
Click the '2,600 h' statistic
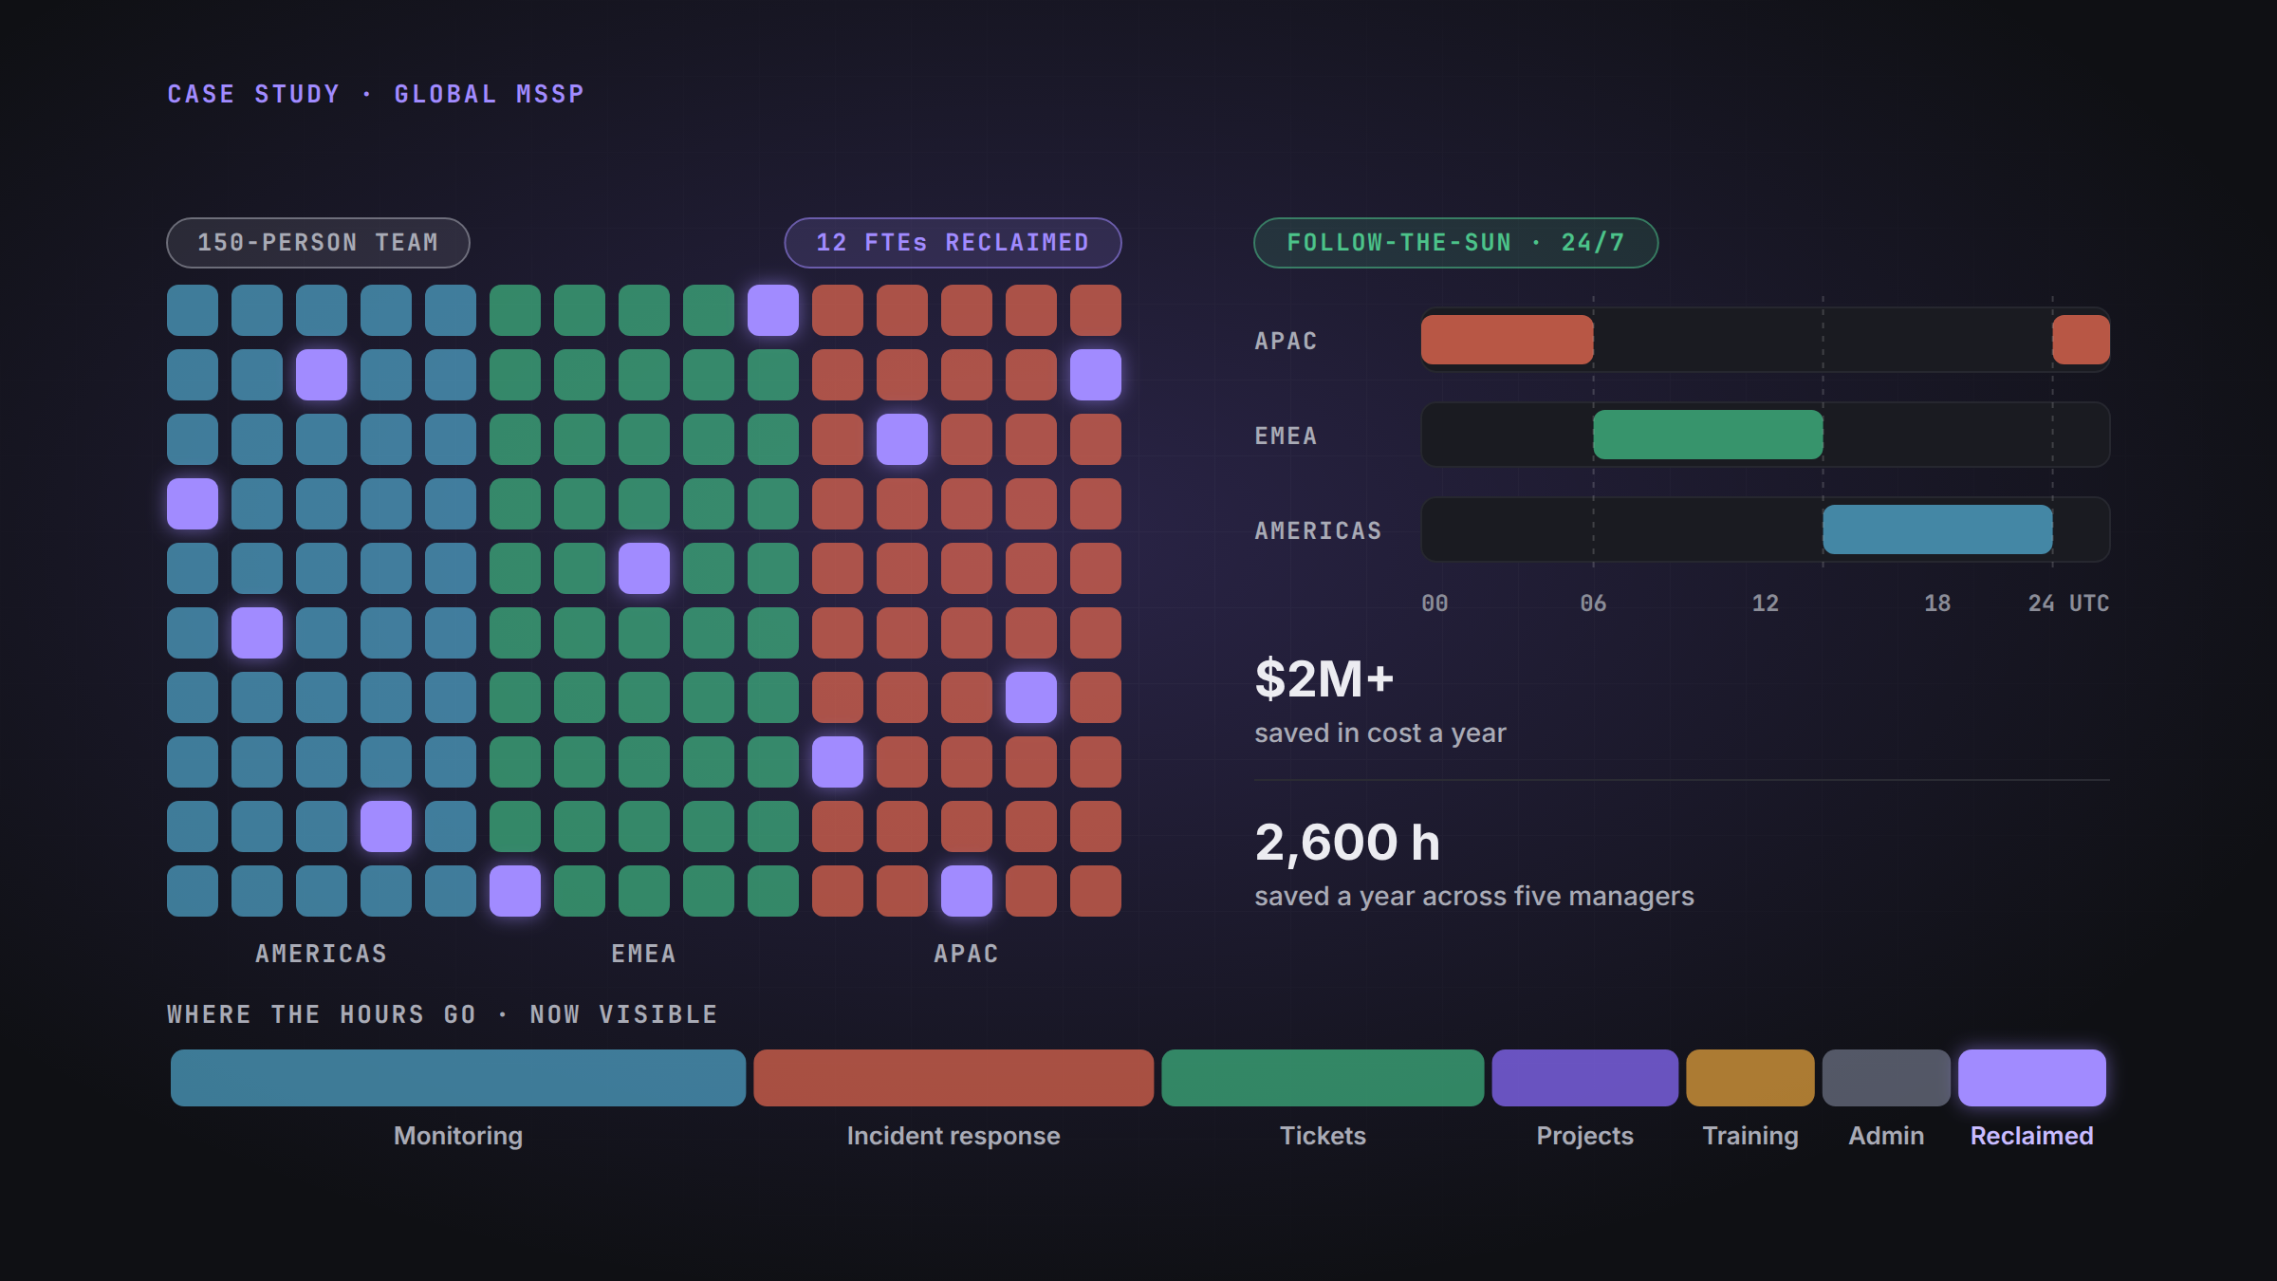coord(1347,843)
